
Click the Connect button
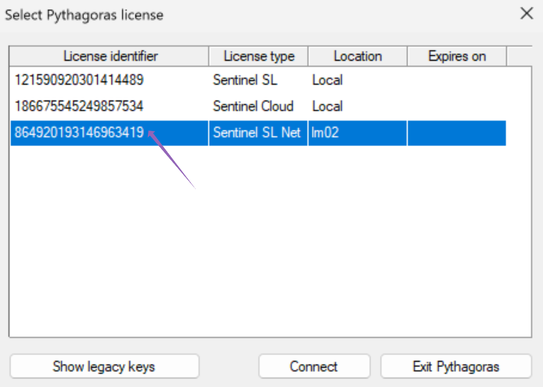tap(314, 366)
